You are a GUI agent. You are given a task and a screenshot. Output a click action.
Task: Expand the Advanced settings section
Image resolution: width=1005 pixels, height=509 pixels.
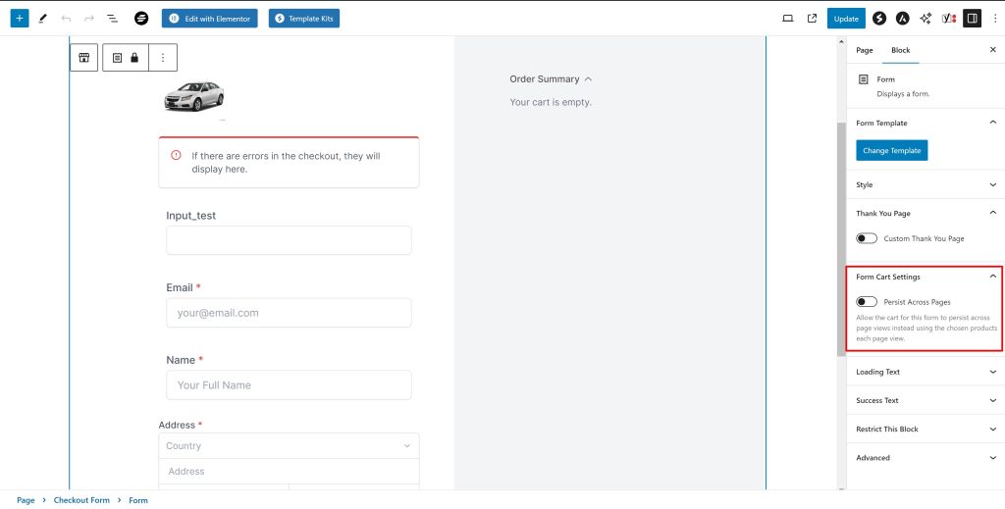[924, 458]
